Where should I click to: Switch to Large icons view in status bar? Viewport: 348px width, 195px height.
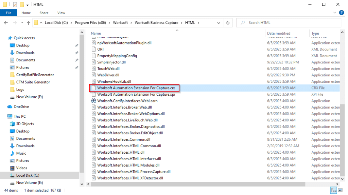[x=340, y=190]
